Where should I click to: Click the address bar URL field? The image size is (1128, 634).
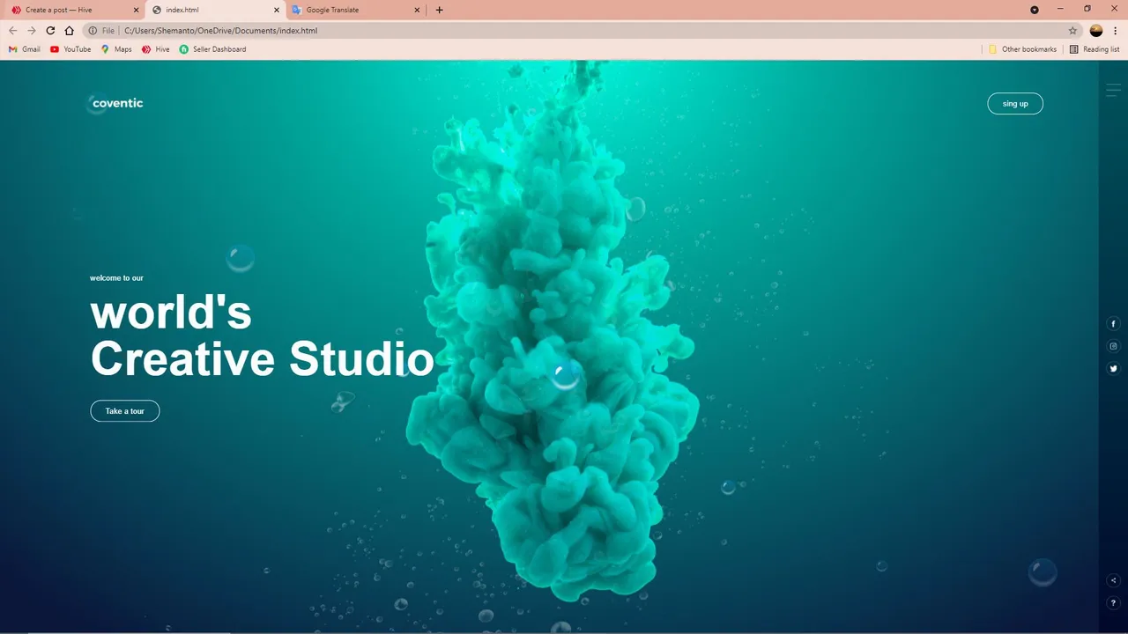(x=582, y=31)
